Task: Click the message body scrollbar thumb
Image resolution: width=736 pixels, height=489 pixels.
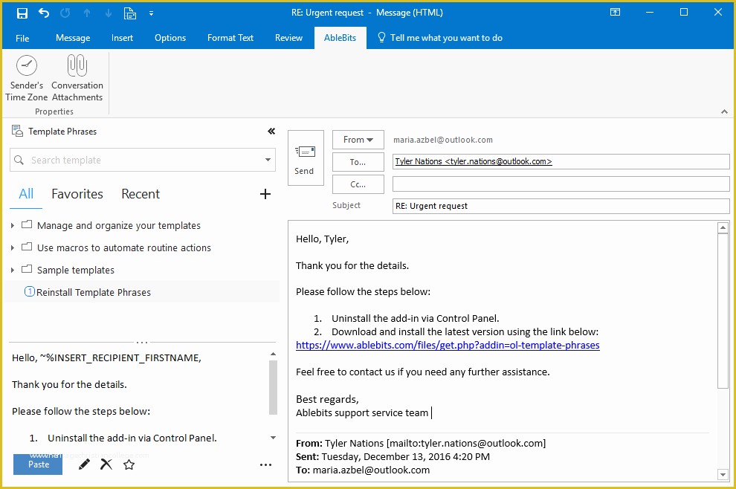Action: click(x=723, y=311)
